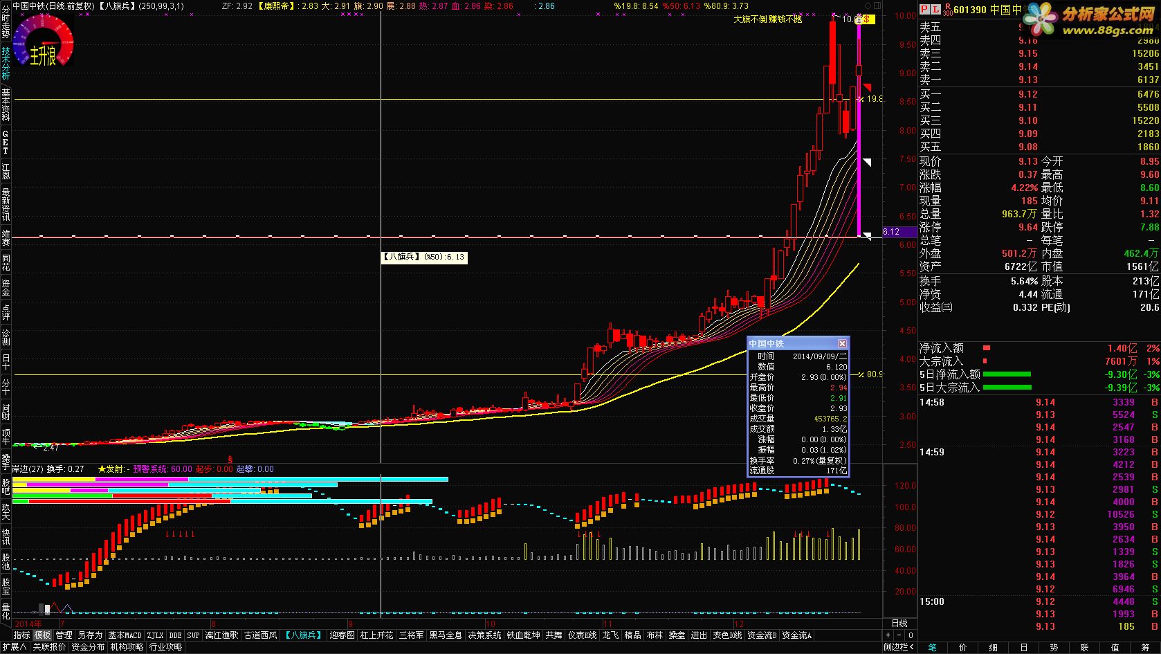The height and width of the screenshot is (654, 1161).
Task: Switch to 精品 template
Action: tap(632, 635)
